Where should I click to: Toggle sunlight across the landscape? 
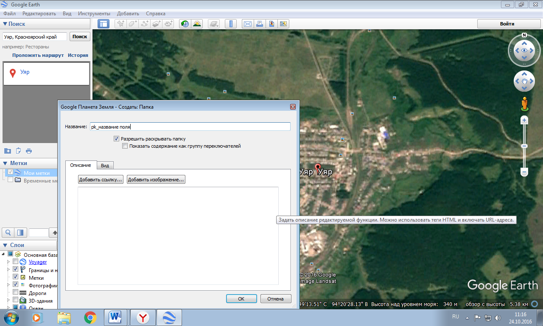pos(197,24)
